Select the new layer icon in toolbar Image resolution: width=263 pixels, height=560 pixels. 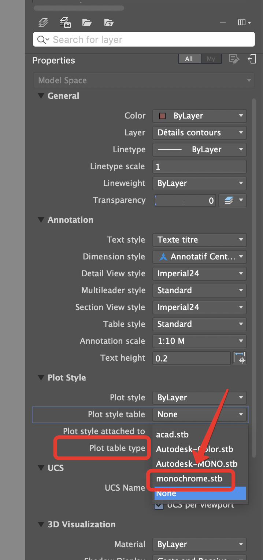pyautogui.click(x=43, y=22)
